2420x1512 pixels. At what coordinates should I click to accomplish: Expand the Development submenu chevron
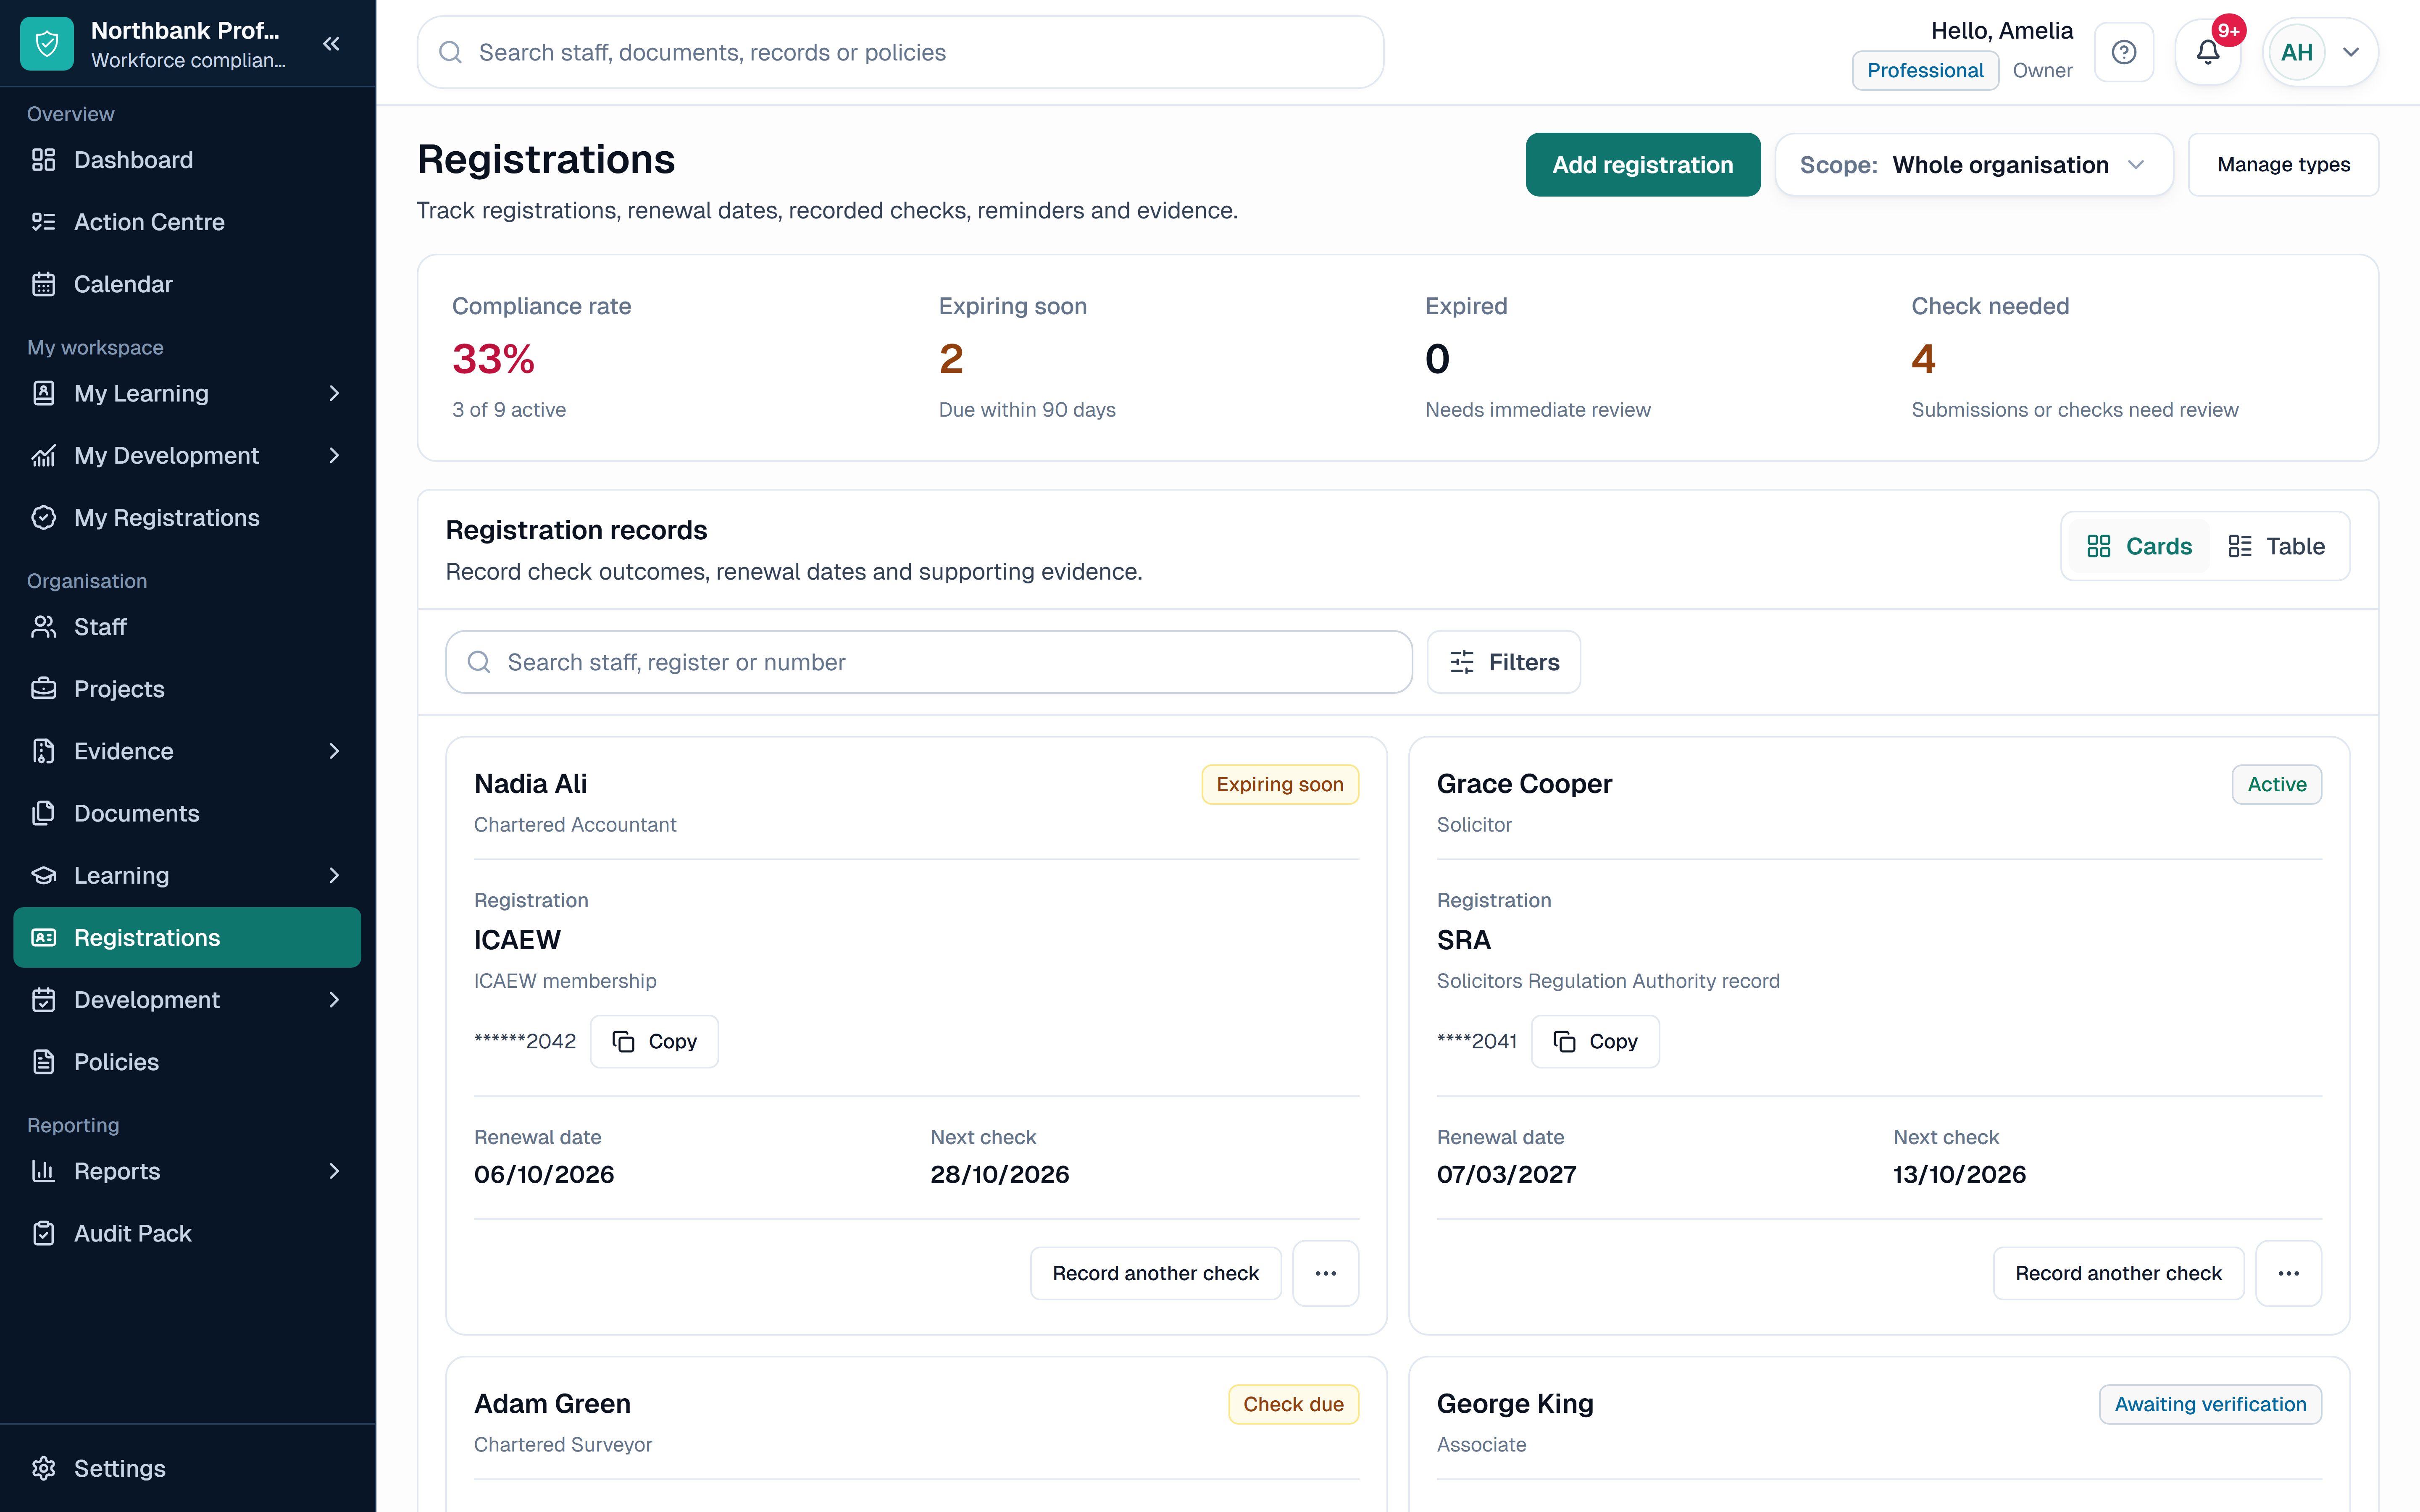(x=334, y=999)
